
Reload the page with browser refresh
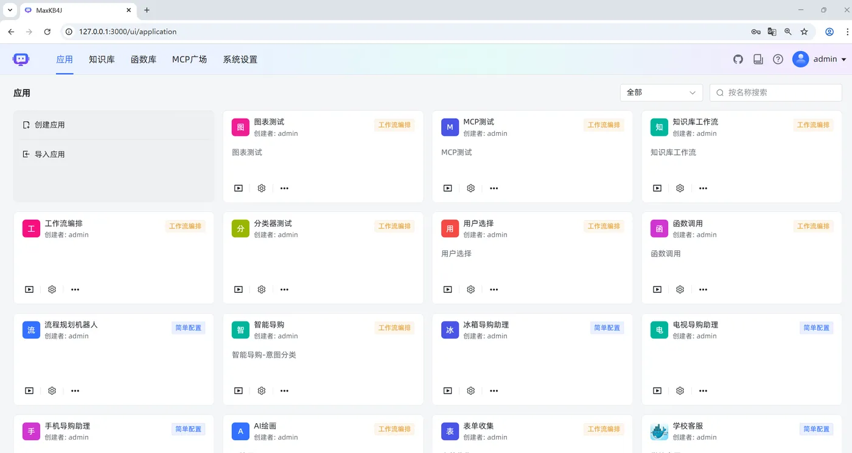coord(47,32)
